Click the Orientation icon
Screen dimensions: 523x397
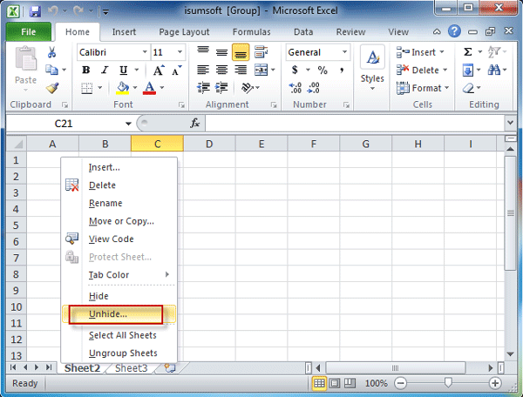point(248,88)
